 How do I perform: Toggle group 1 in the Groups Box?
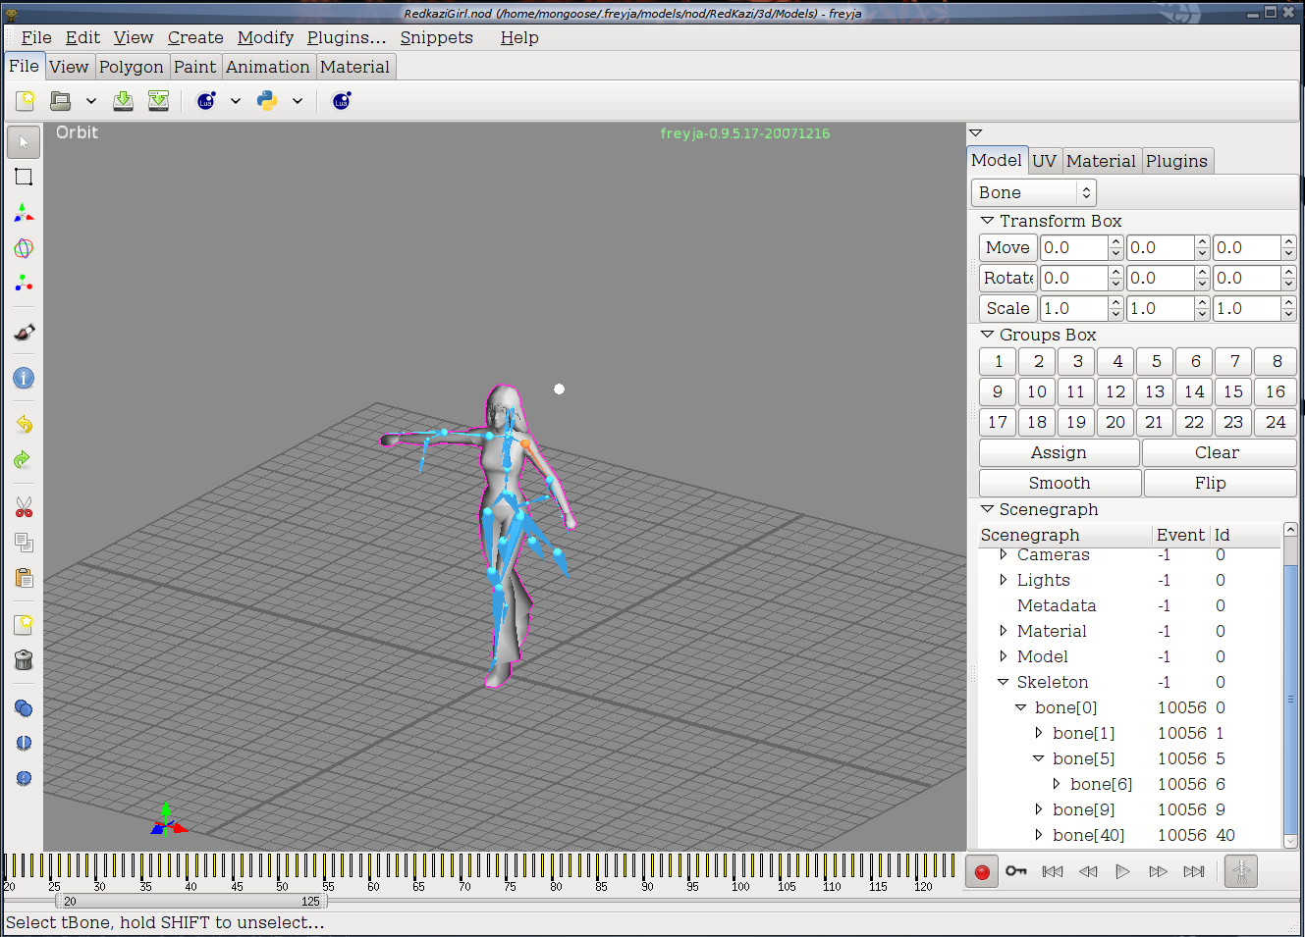pyautogui.click(x=998, y=361)
